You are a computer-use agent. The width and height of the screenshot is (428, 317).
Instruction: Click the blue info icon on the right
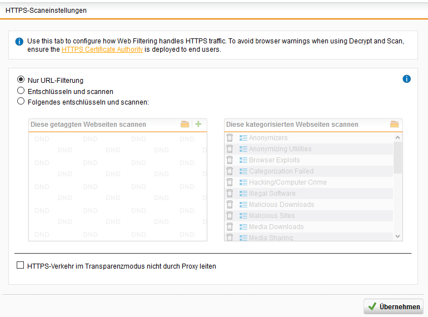406,79
